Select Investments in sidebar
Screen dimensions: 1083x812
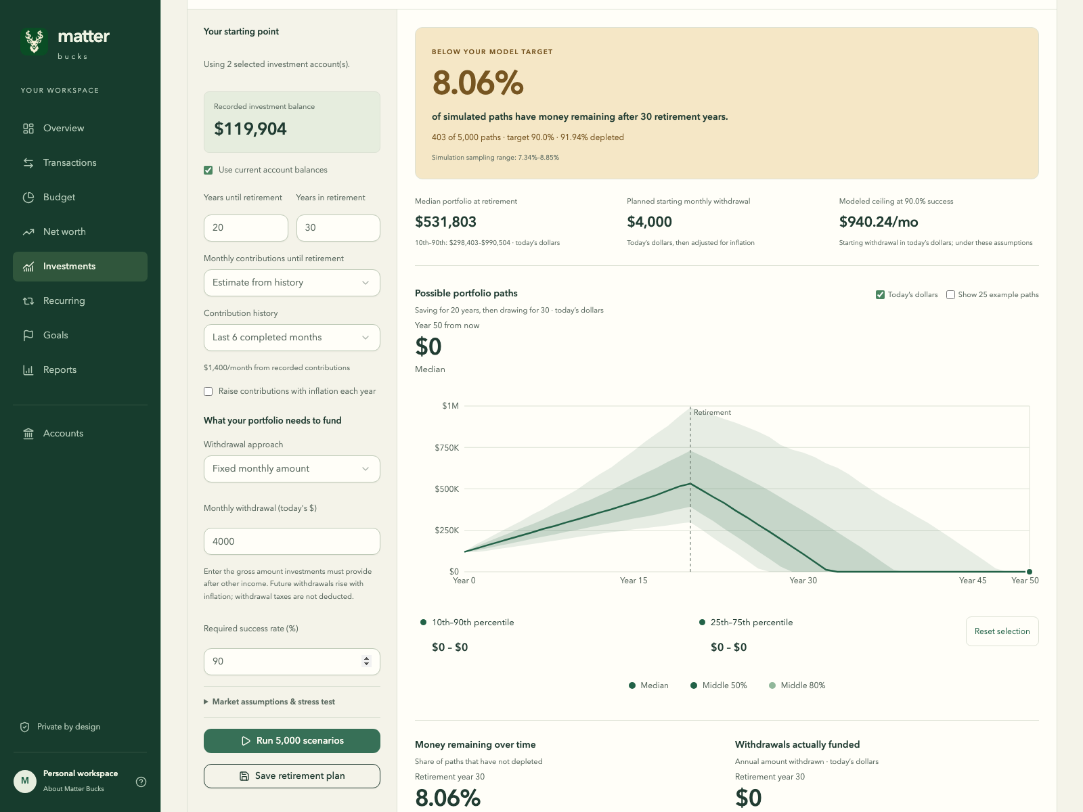click(x=80, y=267)
